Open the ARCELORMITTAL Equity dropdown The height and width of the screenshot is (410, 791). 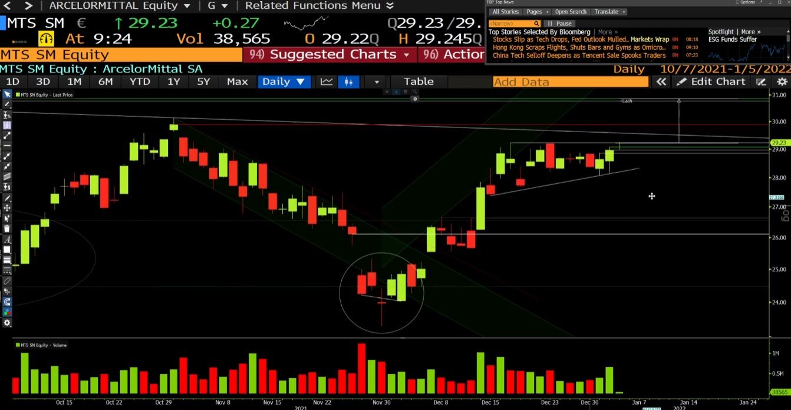click(x=120, y=5)
